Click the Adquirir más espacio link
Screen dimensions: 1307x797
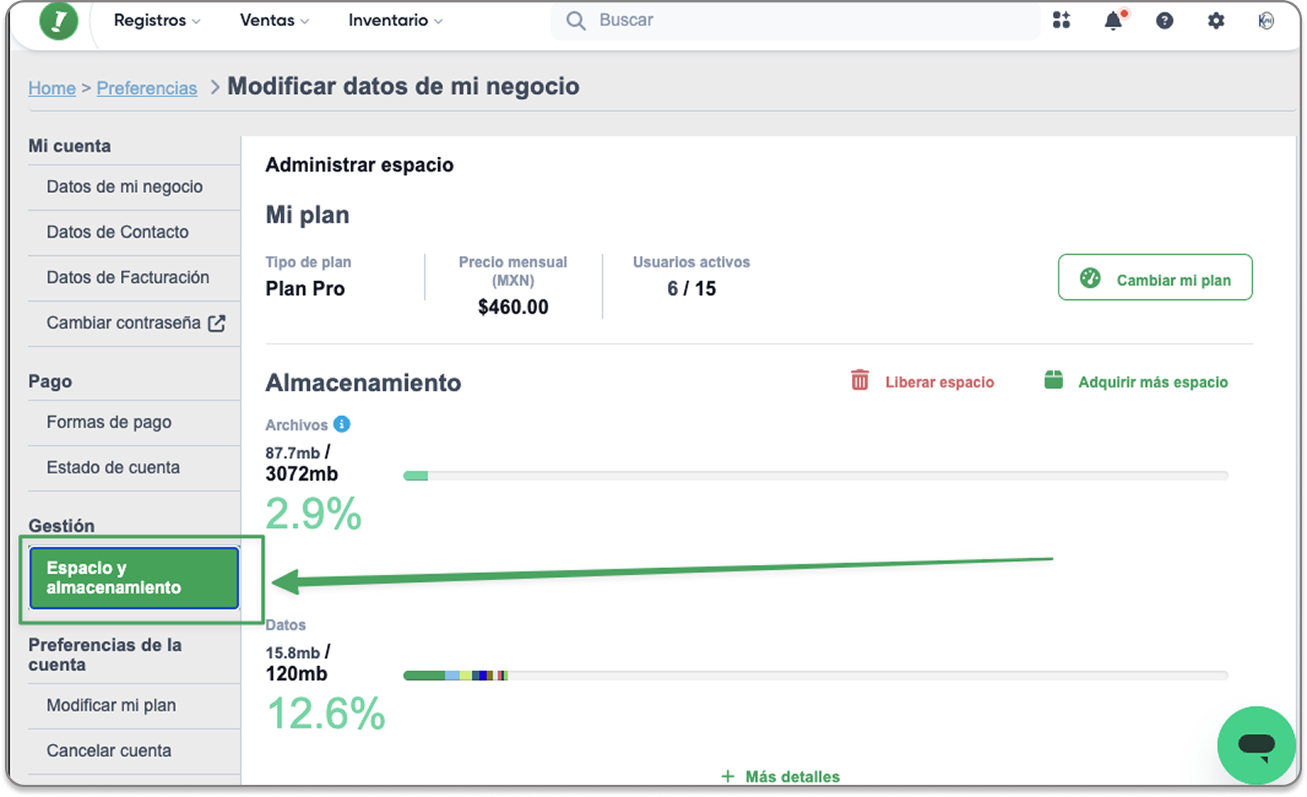click(1136, 382)
